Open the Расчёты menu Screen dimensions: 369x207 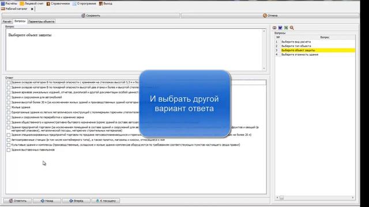click(9, 3)
